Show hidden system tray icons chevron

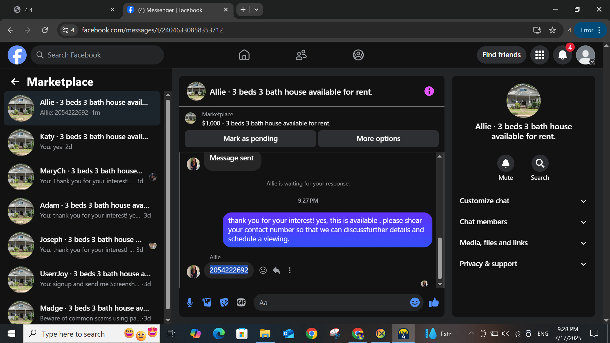point(471,333)
